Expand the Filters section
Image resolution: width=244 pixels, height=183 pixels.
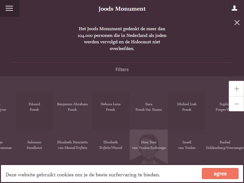click(x=122, y=70)
